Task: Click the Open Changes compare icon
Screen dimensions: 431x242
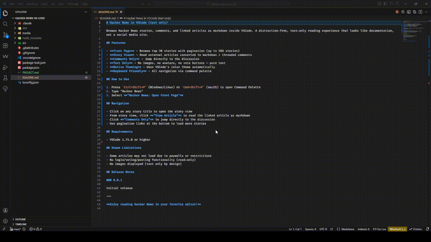Action: click(x=415, y=12)
